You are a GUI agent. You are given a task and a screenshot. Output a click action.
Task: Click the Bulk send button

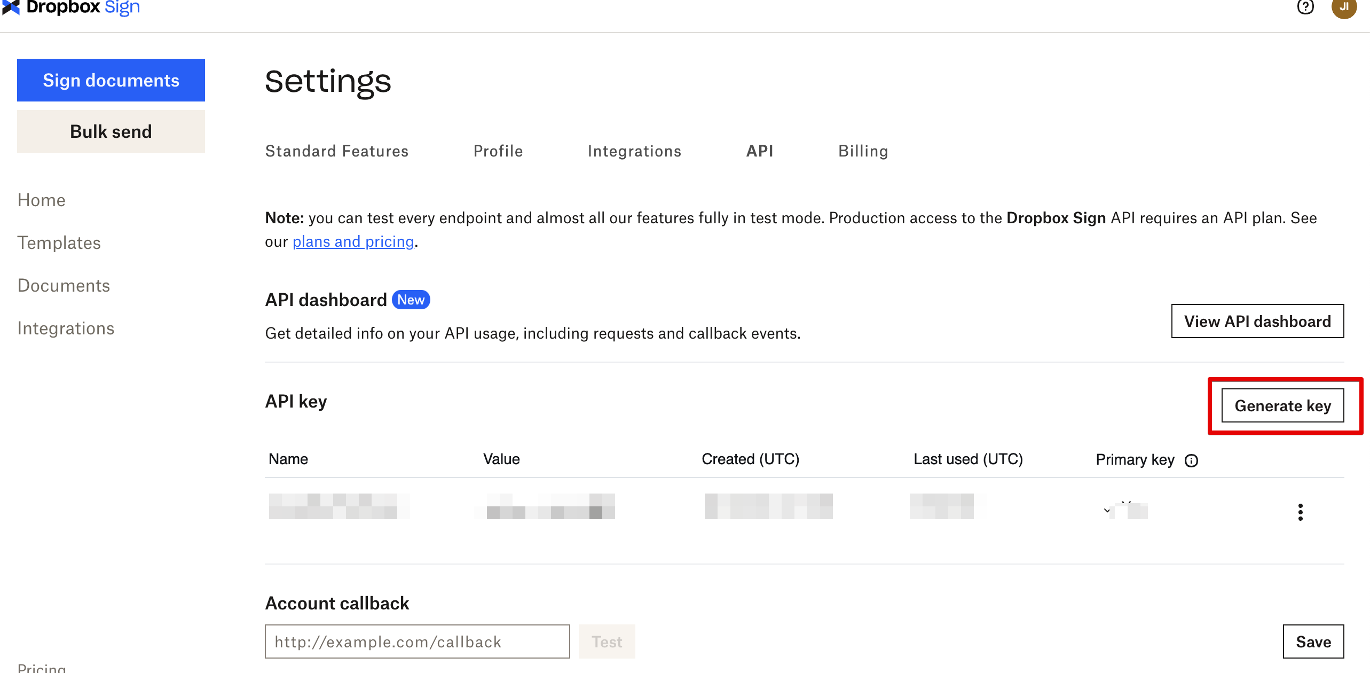point(111,131)
